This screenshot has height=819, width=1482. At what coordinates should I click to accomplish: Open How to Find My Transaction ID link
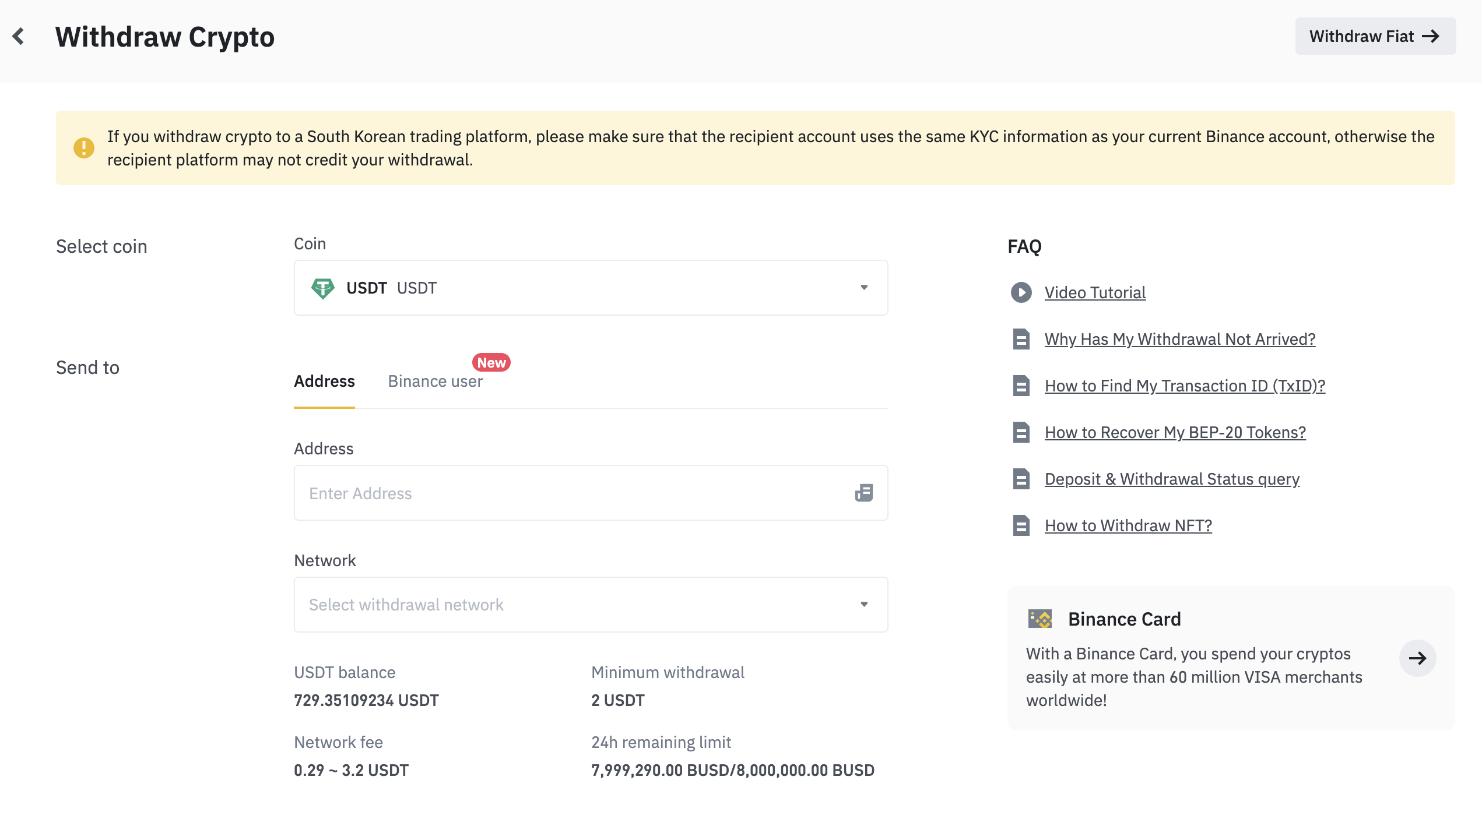pyautogui.click(x=1184, y=386)
